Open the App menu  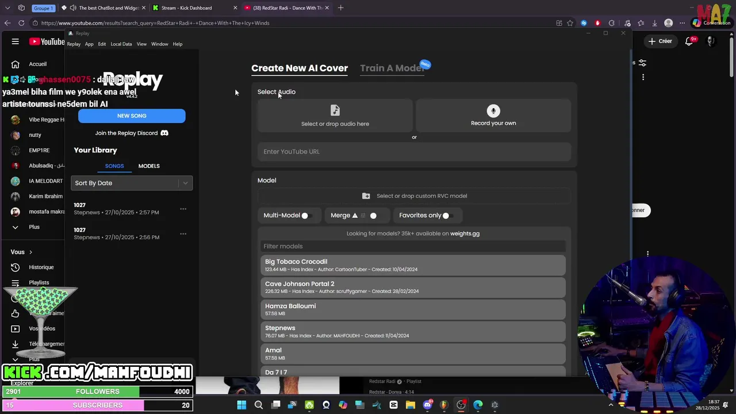[x=89, y=44]
